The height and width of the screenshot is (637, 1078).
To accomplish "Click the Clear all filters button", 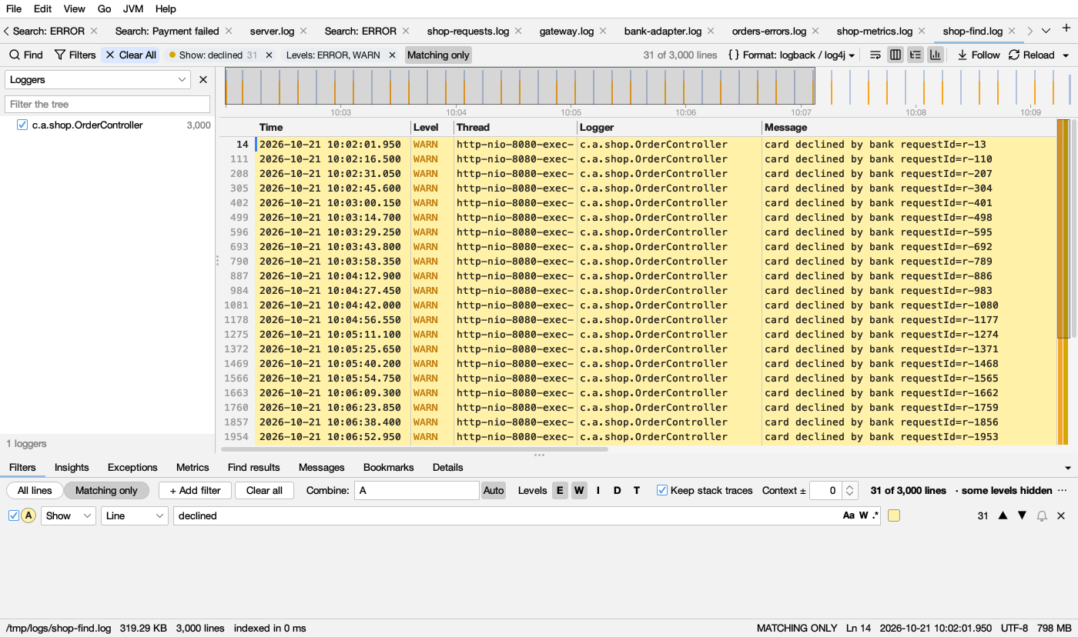I will click(x=264, y=490).
